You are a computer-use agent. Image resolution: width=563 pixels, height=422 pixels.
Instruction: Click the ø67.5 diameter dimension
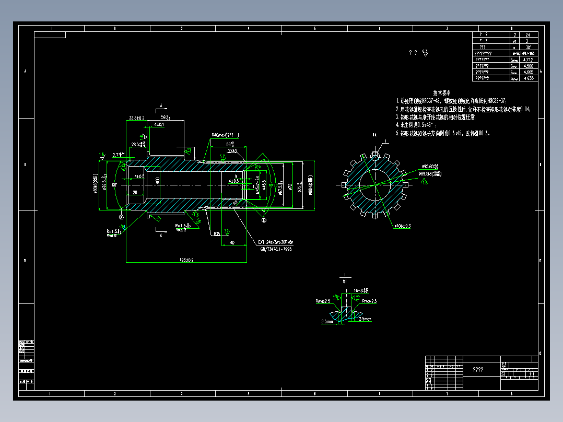click(x=280, y=188)
